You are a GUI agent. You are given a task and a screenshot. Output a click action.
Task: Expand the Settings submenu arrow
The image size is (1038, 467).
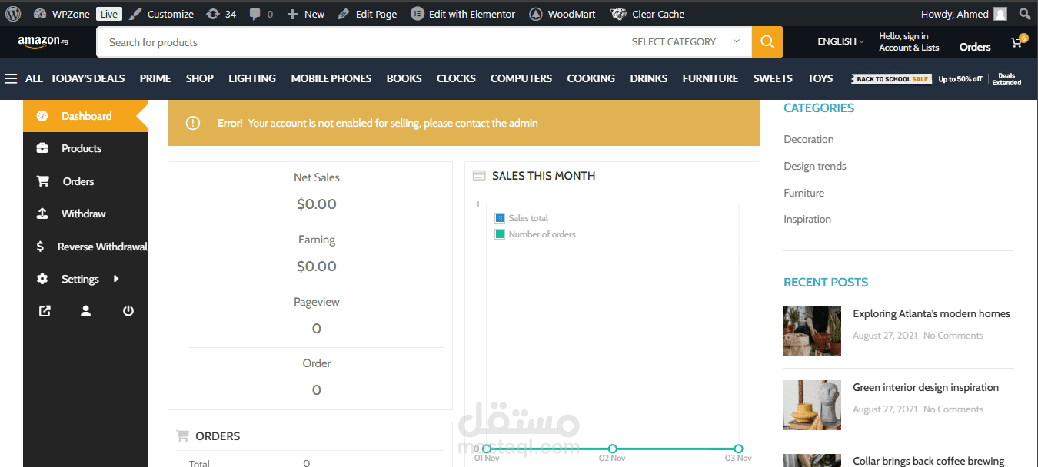click(x=116, y=279)
